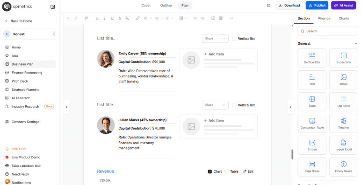Choose Import Excel block
Viewport: 361px width, 185px height.
(x=344, y=145)
